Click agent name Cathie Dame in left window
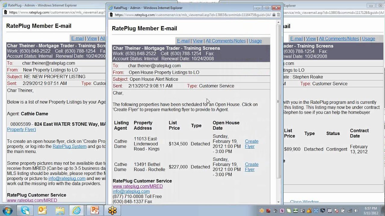 pyautogui.click(x=34, y=114)
